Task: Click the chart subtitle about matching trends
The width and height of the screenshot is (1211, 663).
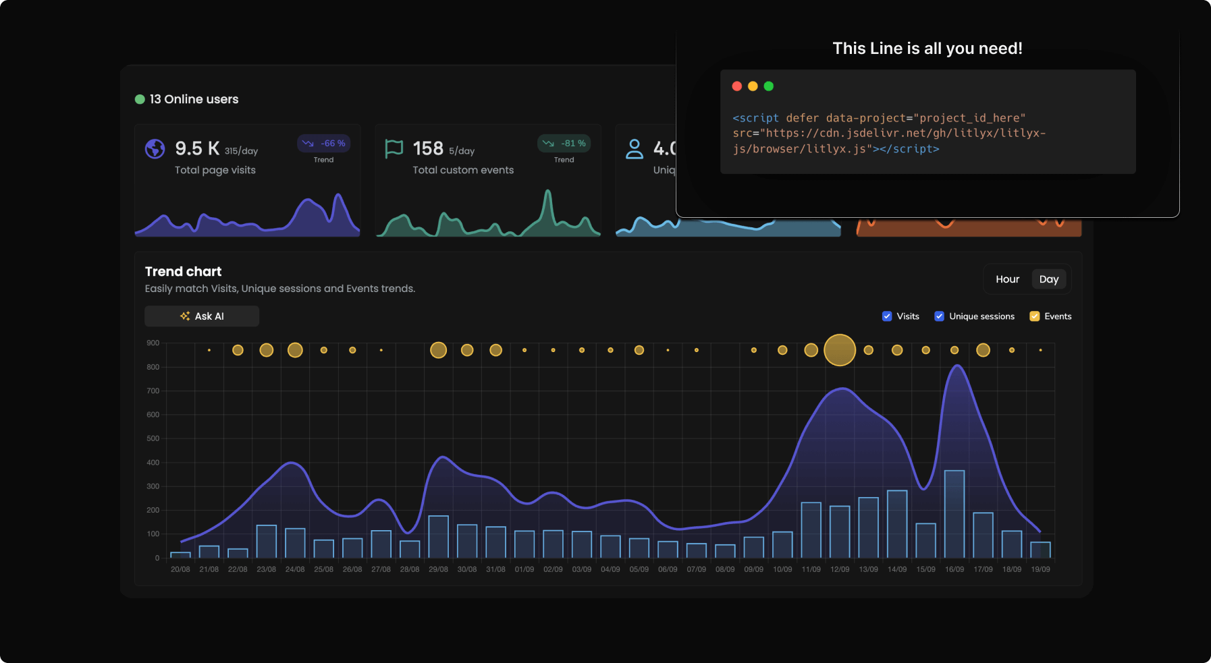Action: click(280, 289)
